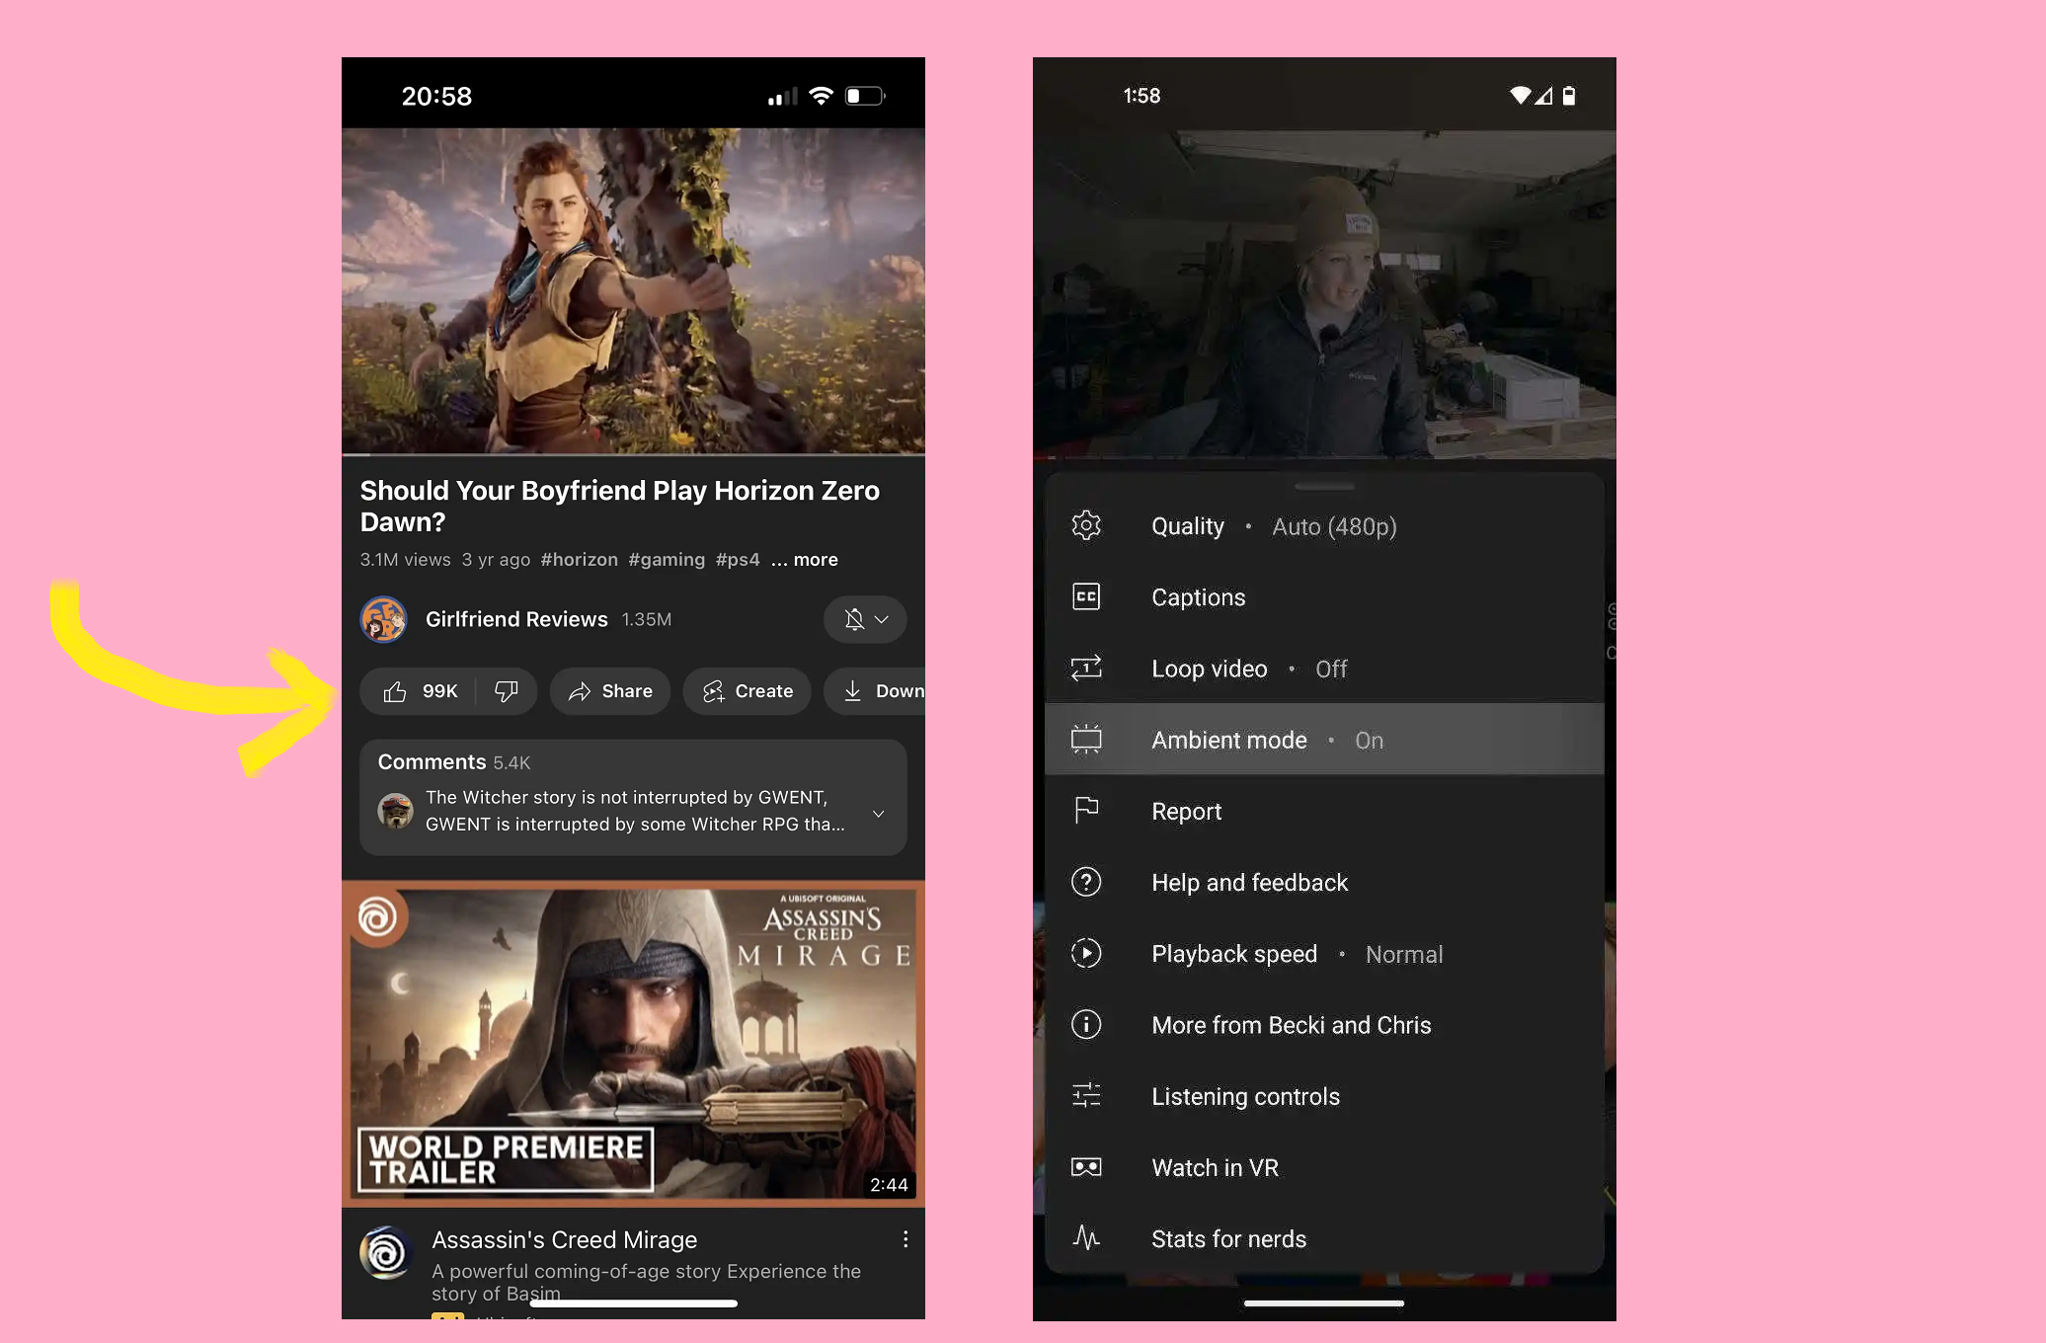This screenshot has width=2046, height=1343.
Task: Tap the Quality gear icon
Action: [x=1086, y=525]
